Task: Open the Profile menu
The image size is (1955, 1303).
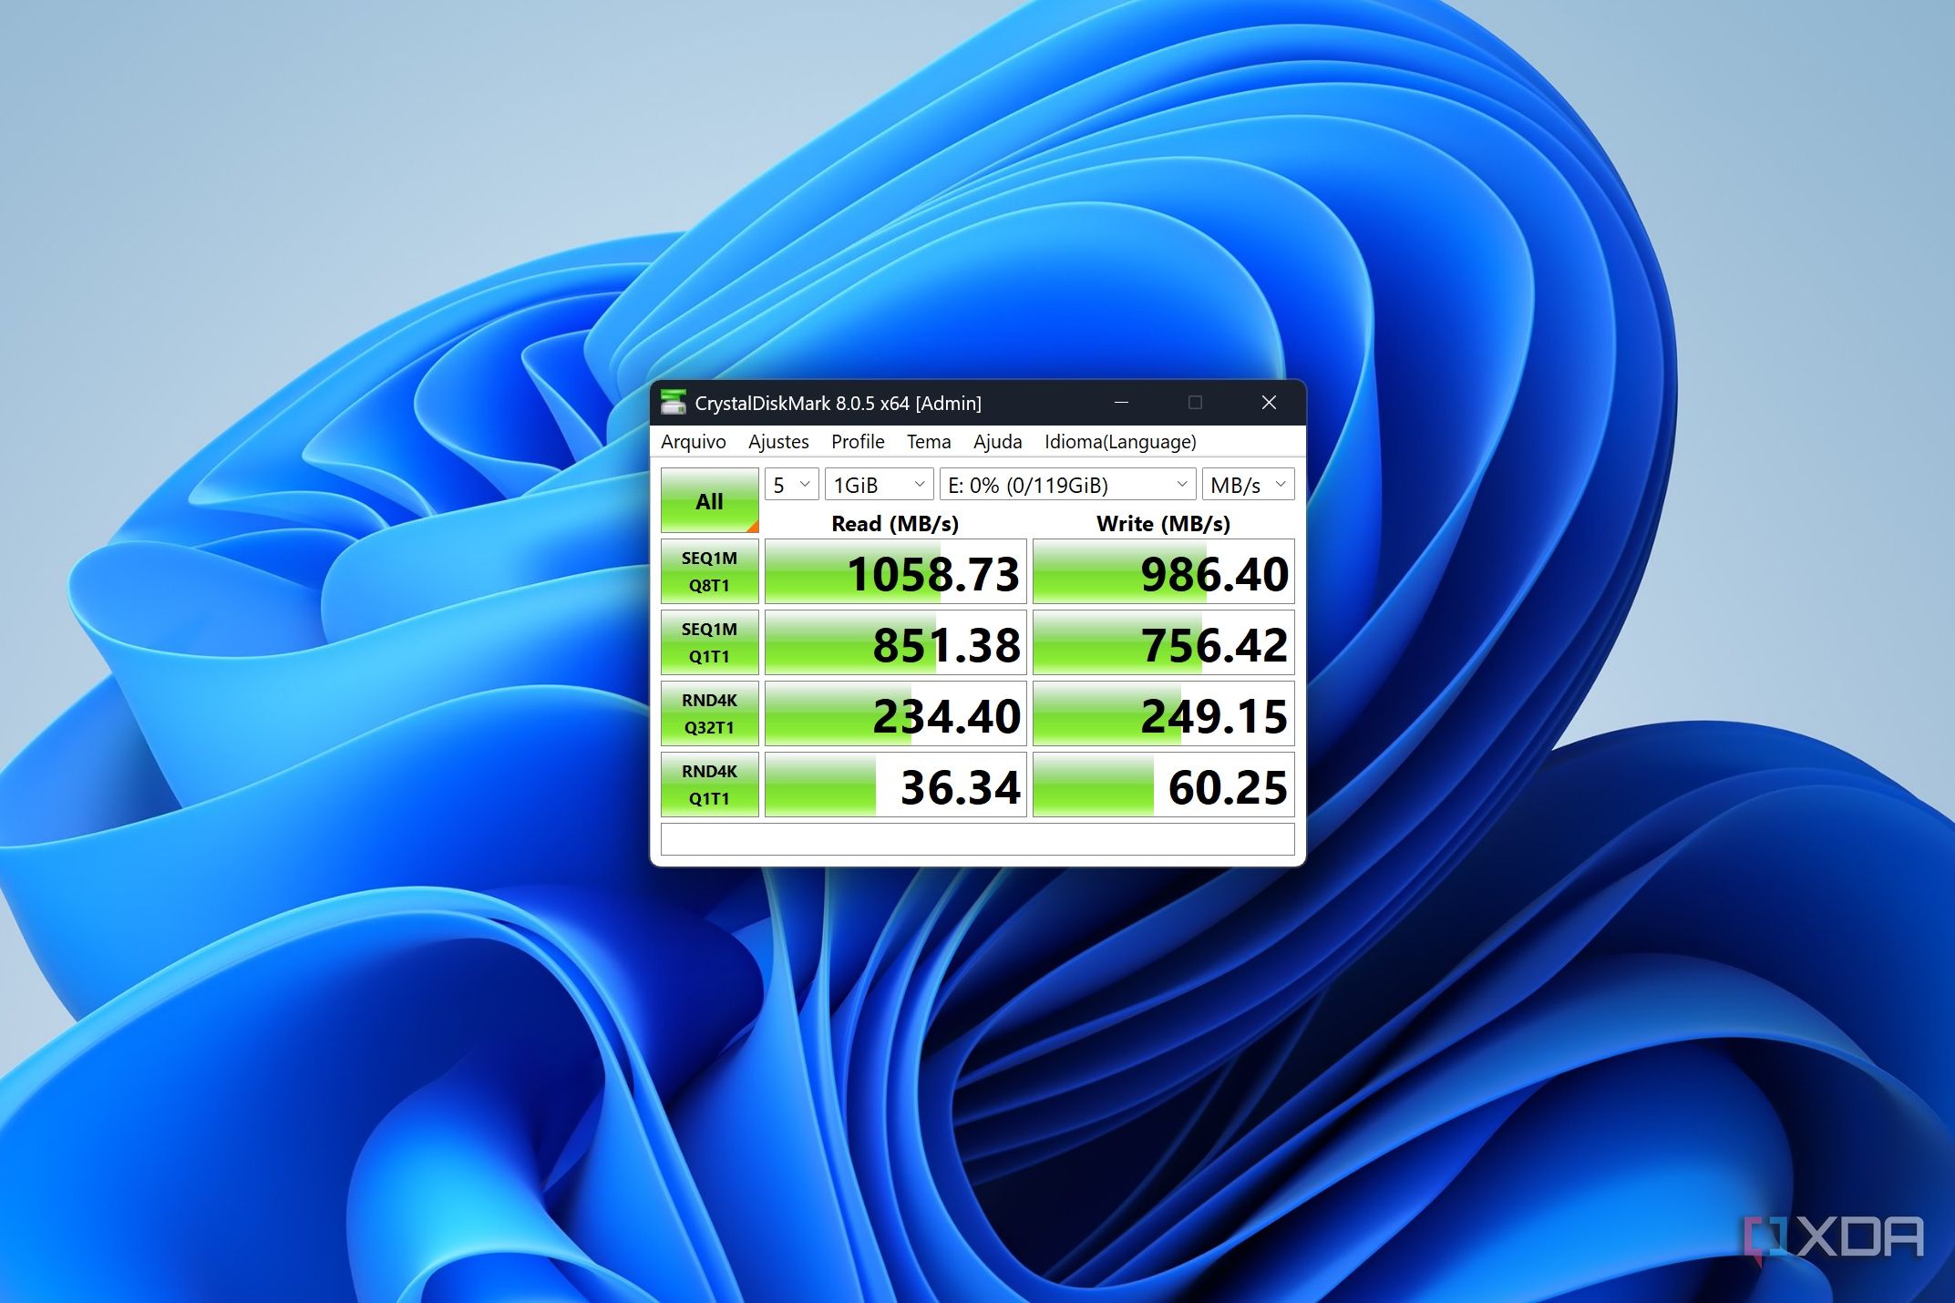Action: (858, 442)
